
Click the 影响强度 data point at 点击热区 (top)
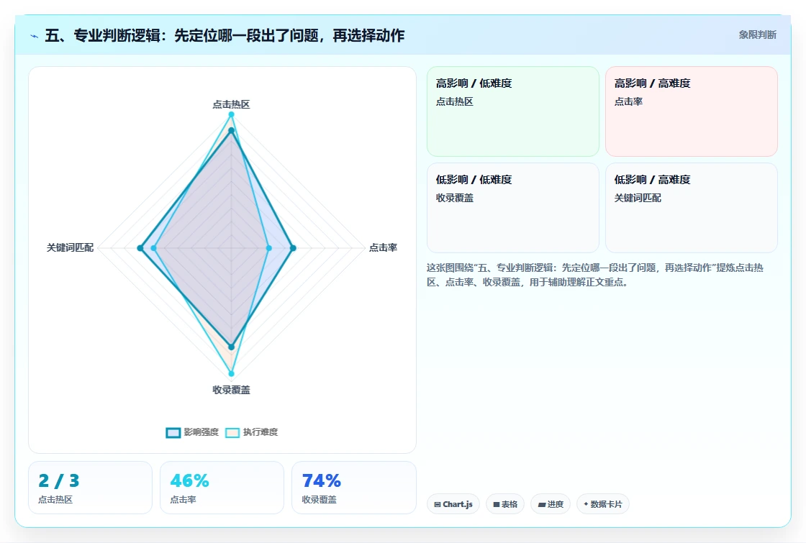pyautogui.click(x=231, y=130)
